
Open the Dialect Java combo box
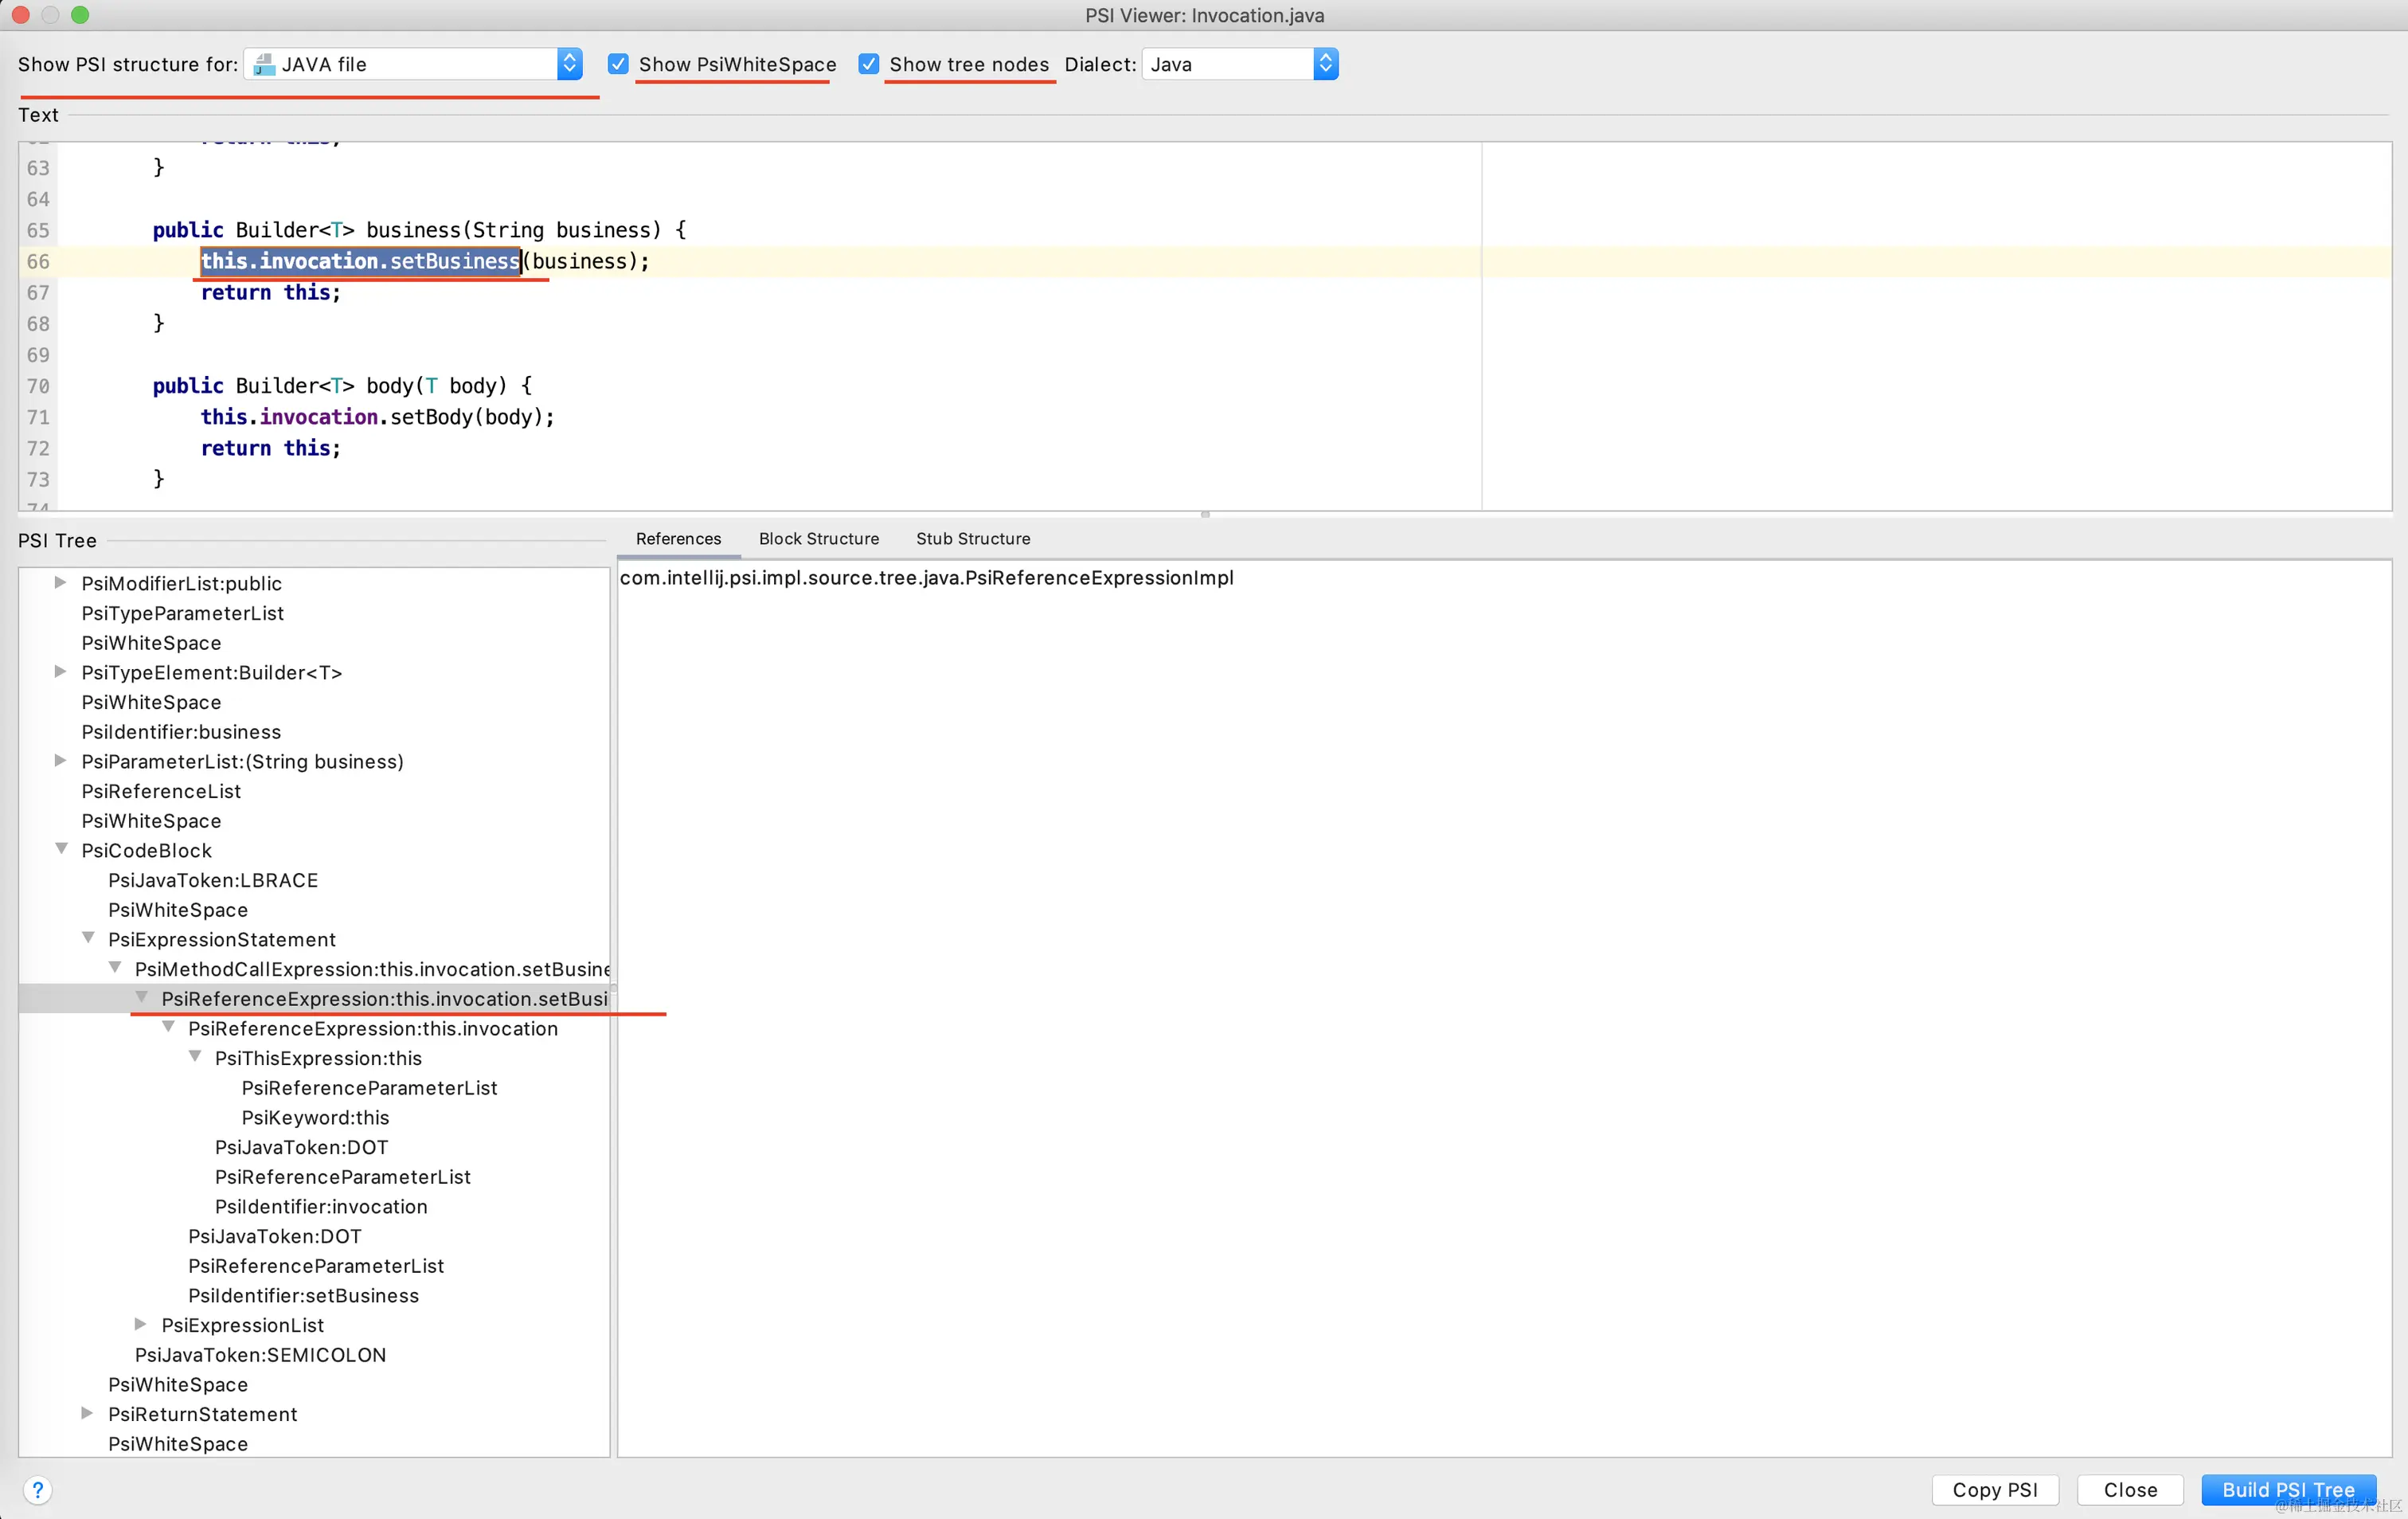point(1239,64)
